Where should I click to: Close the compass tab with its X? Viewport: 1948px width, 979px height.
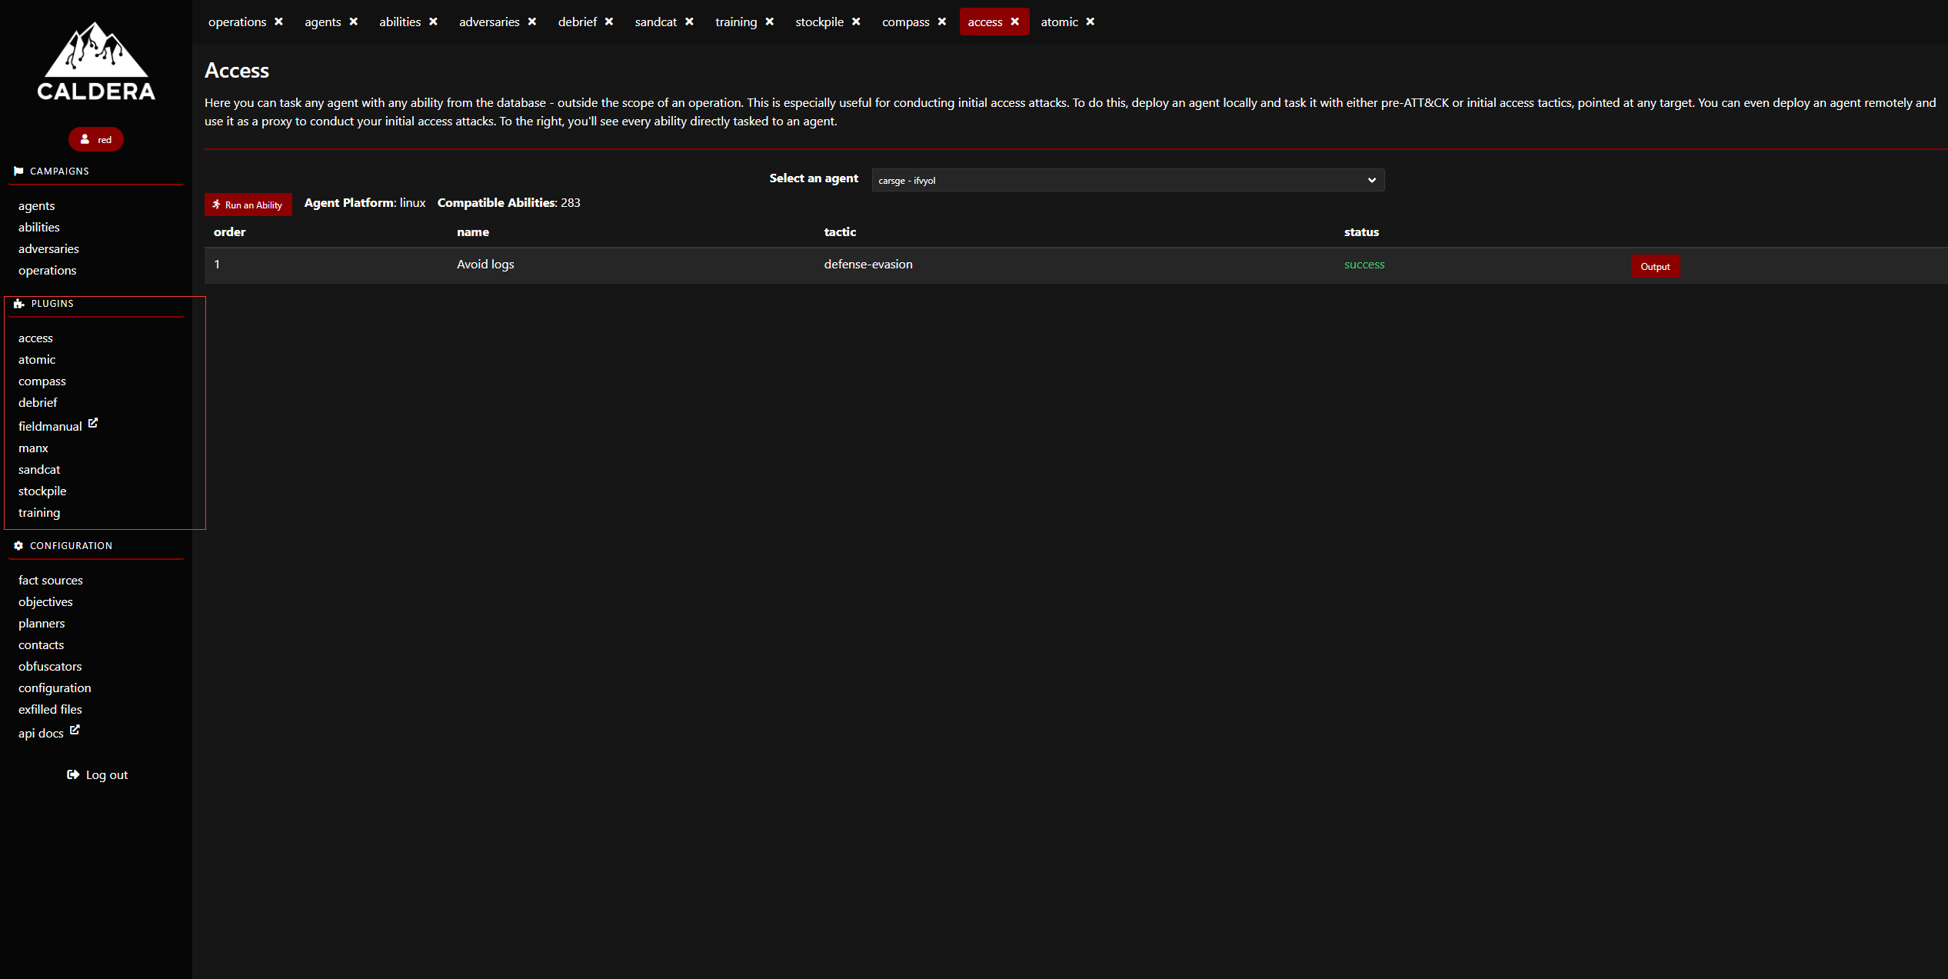pos(942,22)
